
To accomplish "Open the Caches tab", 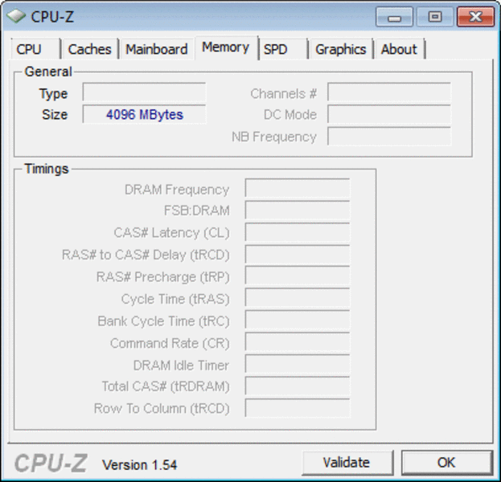I will [x=90, y=49].
